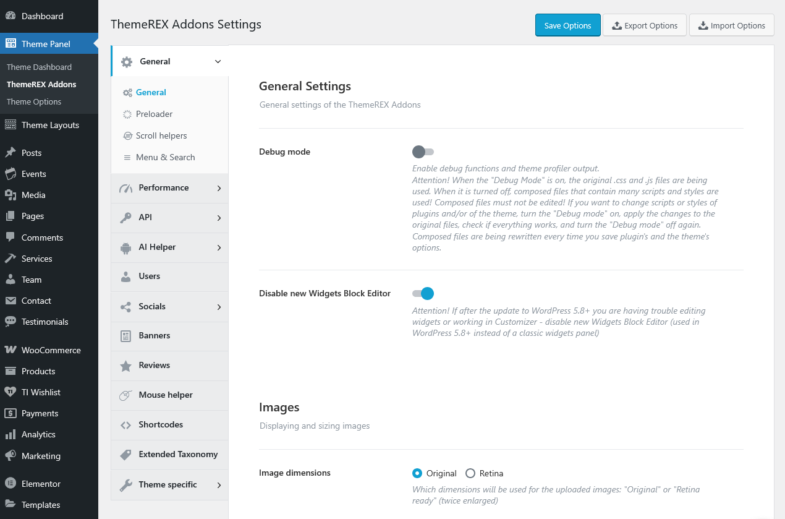Click the Comments bubble icon
Screen dimensions: 785x519
11,238
